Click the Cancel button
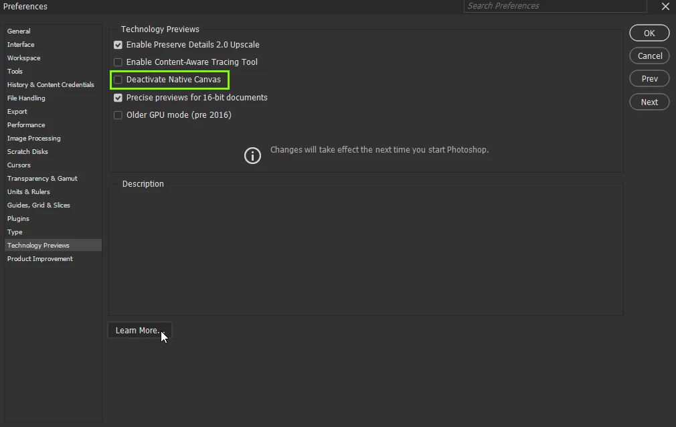Screen dimensions: 676x427 coord(649,56)
